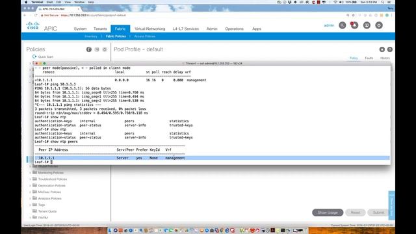Open the L4-L7 Services tab
The height and width of the screenshot is (234, 416).
186,29
